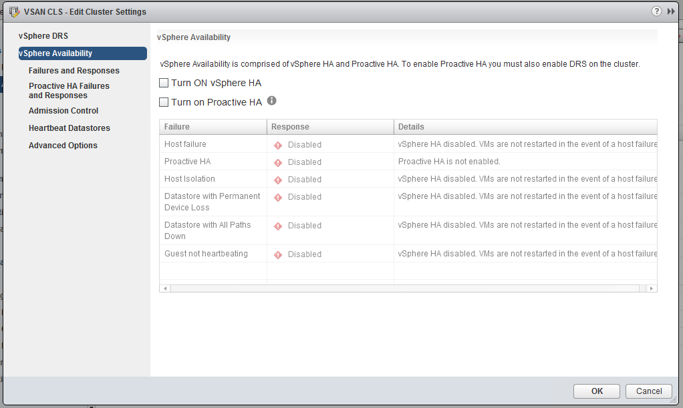
Task: Go to Admission Control settings
Action: 63,111
